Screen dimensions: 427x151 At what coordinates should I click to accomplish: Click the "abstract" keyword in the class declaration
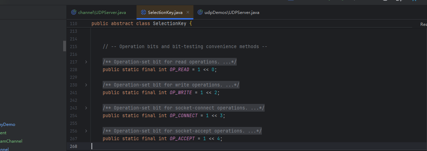tap(122, 24)
